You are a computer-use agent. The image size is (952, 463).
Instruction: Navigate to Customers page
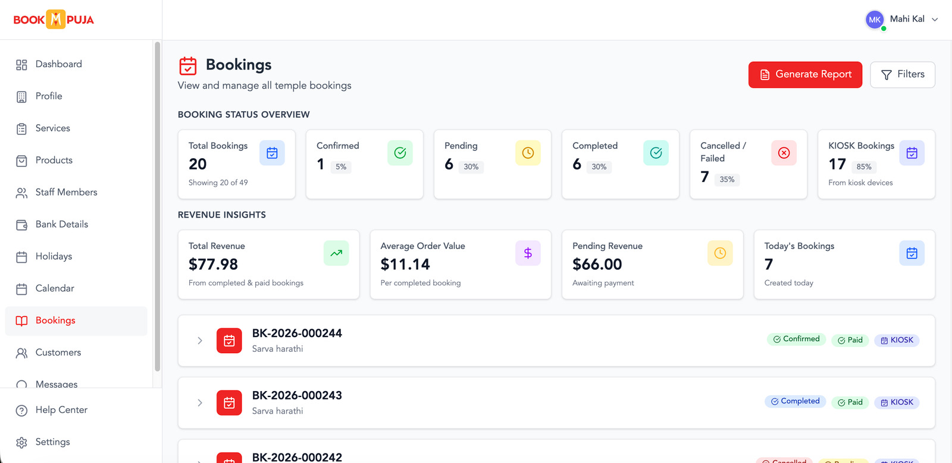point(58,352)
